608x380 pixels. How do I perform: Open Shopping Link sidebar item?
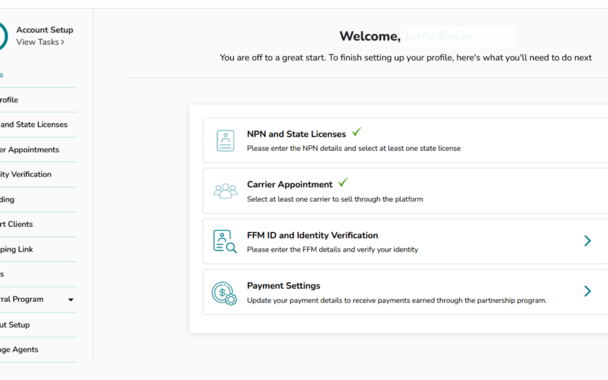tap(16, 249)
